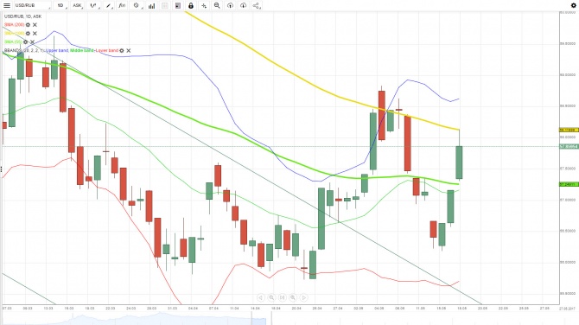Image resolution: width=579 pixels, height=325 pixels.
Task: Remove the yellow SMA indicator
Action: click(x=35, y=33)
